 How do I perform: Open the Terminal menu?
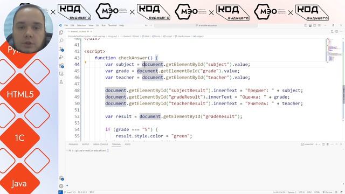(112, 25)
